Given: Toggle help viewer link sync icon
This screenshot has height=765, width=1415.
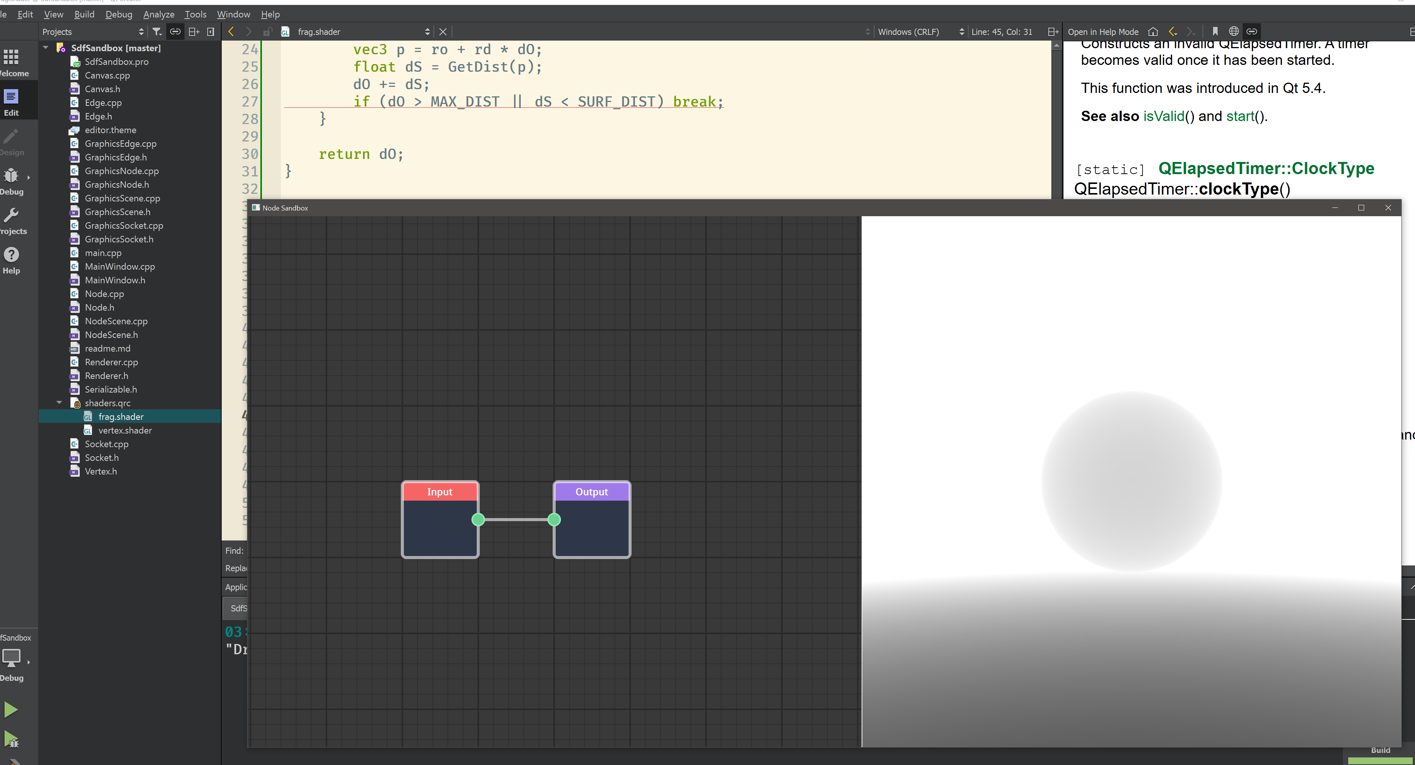Looking at the screenshot, I should click(x=1252, y=32).
